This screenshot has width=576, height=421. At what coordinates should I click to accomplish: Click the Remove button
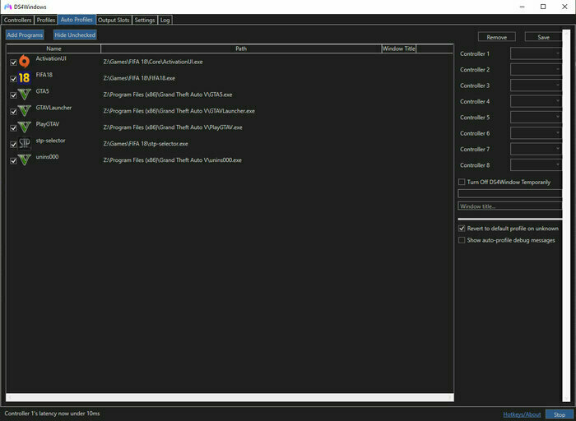pos(497,37)
